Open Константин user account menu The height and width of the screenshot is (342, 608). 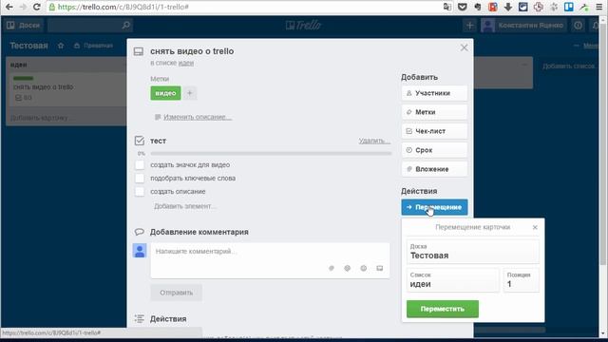coord(522,26)
